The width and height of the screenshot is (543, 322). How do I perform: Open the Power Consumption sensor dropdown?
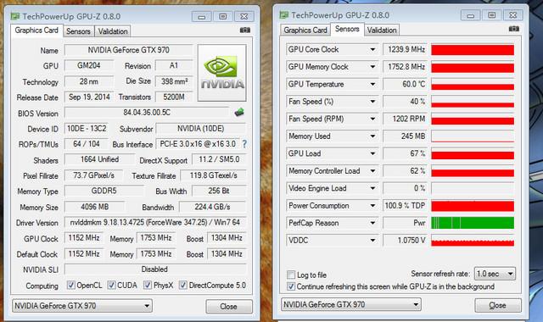pos(372,205)
